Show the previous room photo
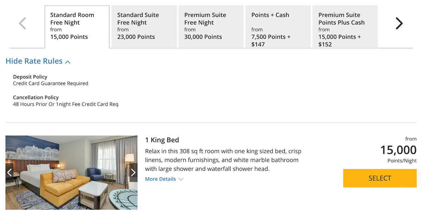Viewport: 422px width, 215px height. click(9, 172)
